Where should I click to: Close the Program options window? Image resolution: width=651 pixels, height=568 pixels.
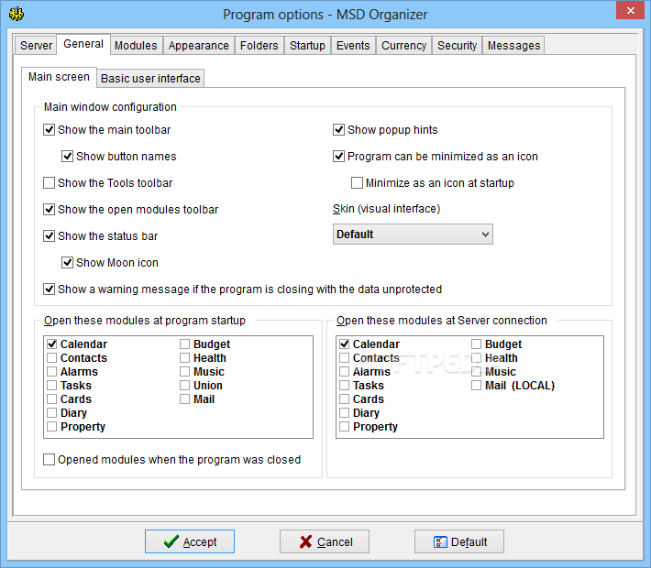coord(630,10)
